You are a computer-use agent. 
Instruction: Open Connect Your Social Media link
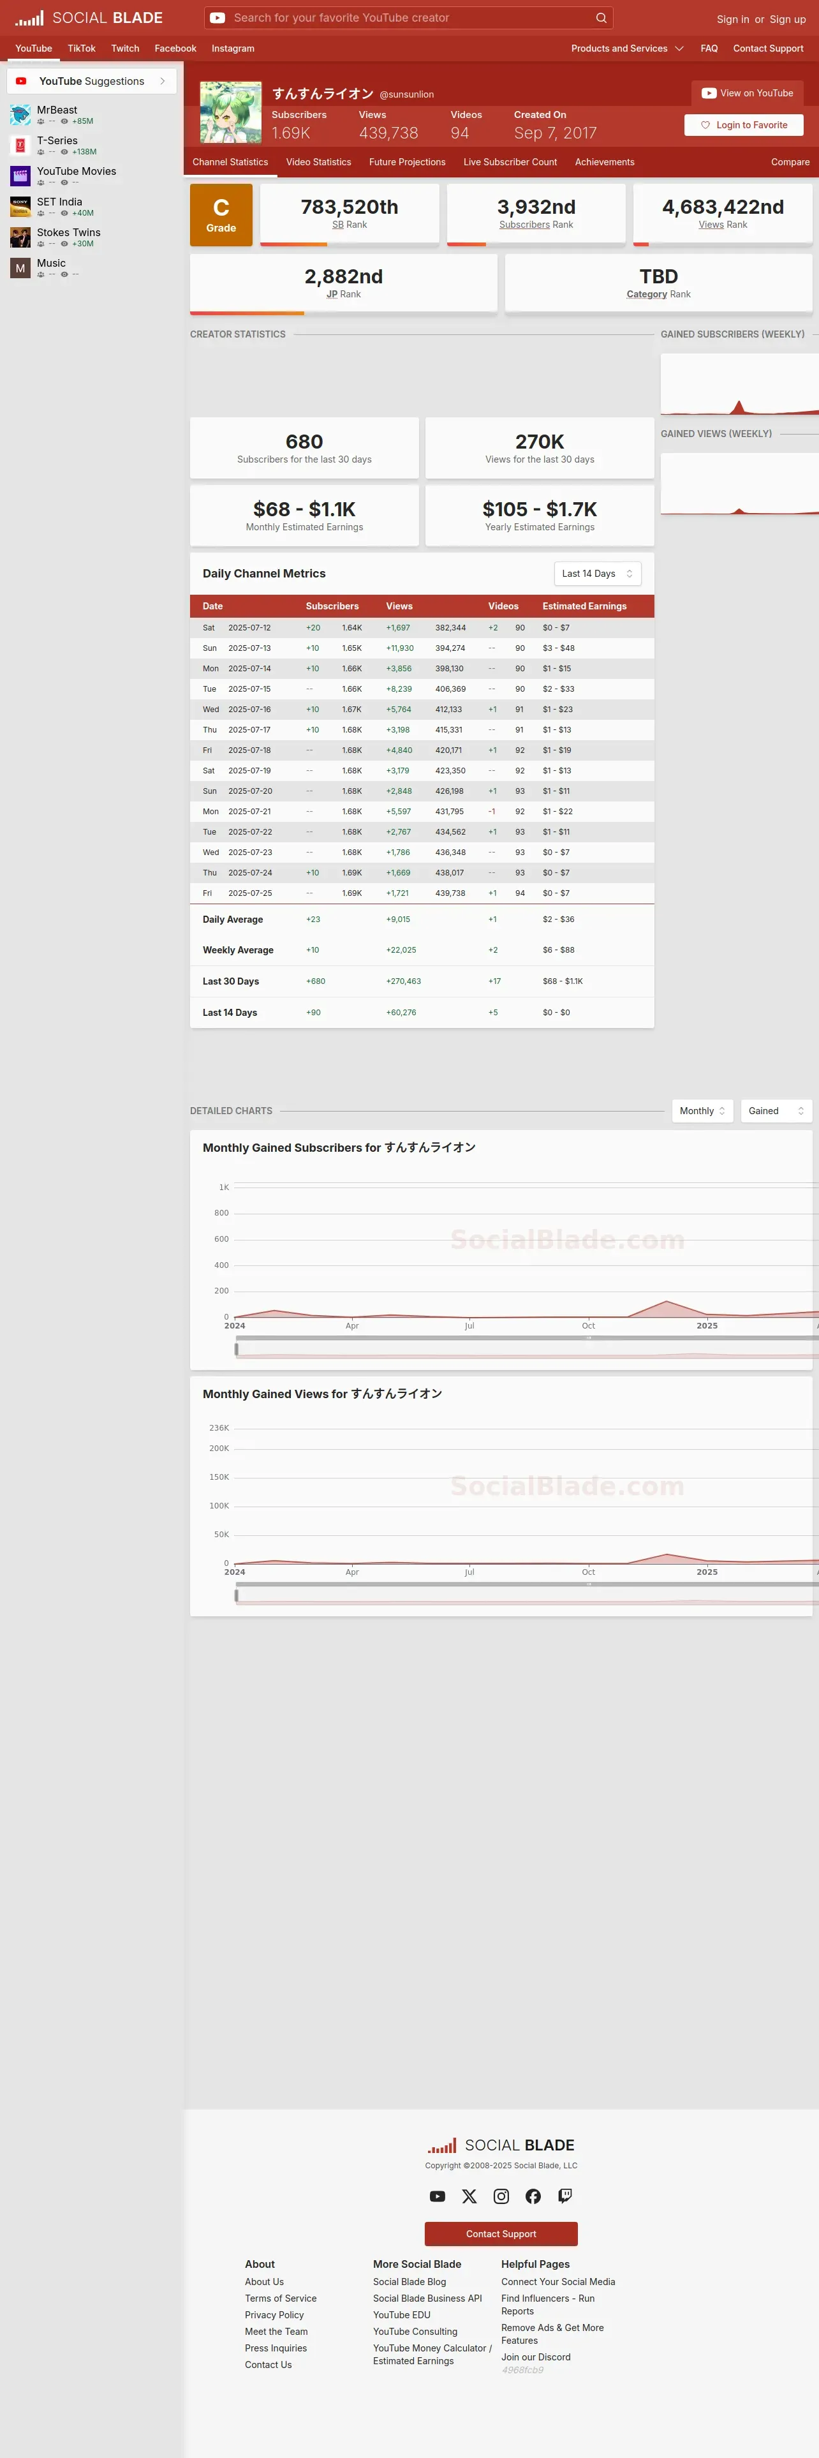pos(557,2283)
